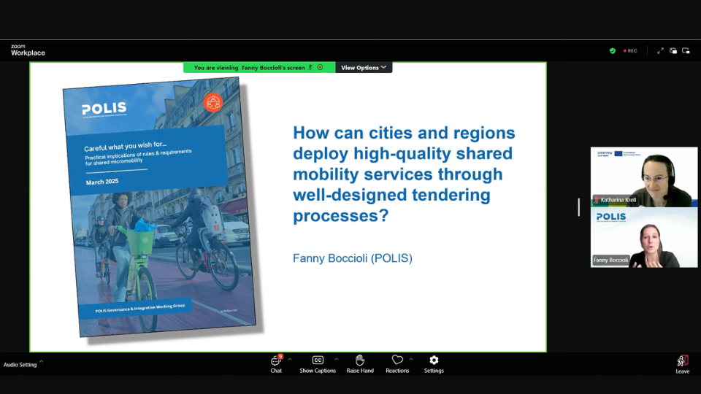
Task: Switch to the side-by-side view layout icon
Action: [x=673, y=51]
